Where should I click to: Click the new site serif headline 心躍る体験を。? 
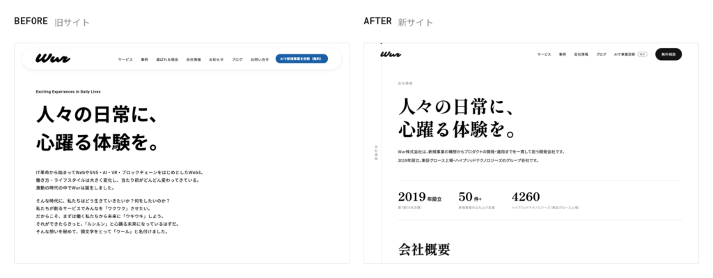pos(457,129)
